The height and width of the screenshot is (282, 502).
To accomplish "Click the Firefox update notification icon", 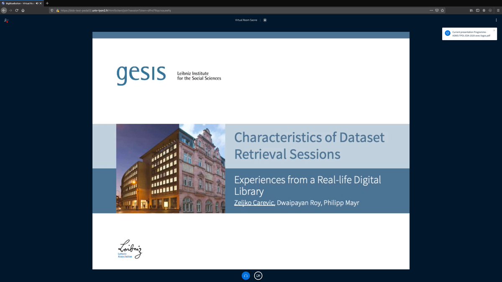I will [490, 10].
